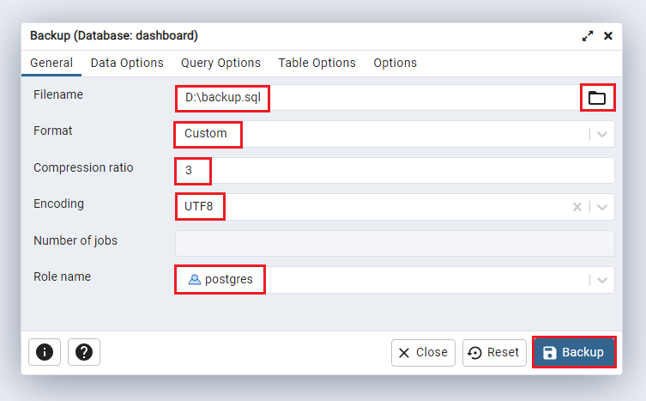Click the folder browse icon for Filename
Screen dimensions: 646x401
tap(596, 98)
